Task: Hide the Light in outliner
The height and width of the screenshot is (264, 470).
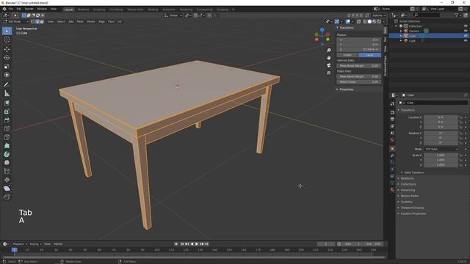Action: point(466,40)
